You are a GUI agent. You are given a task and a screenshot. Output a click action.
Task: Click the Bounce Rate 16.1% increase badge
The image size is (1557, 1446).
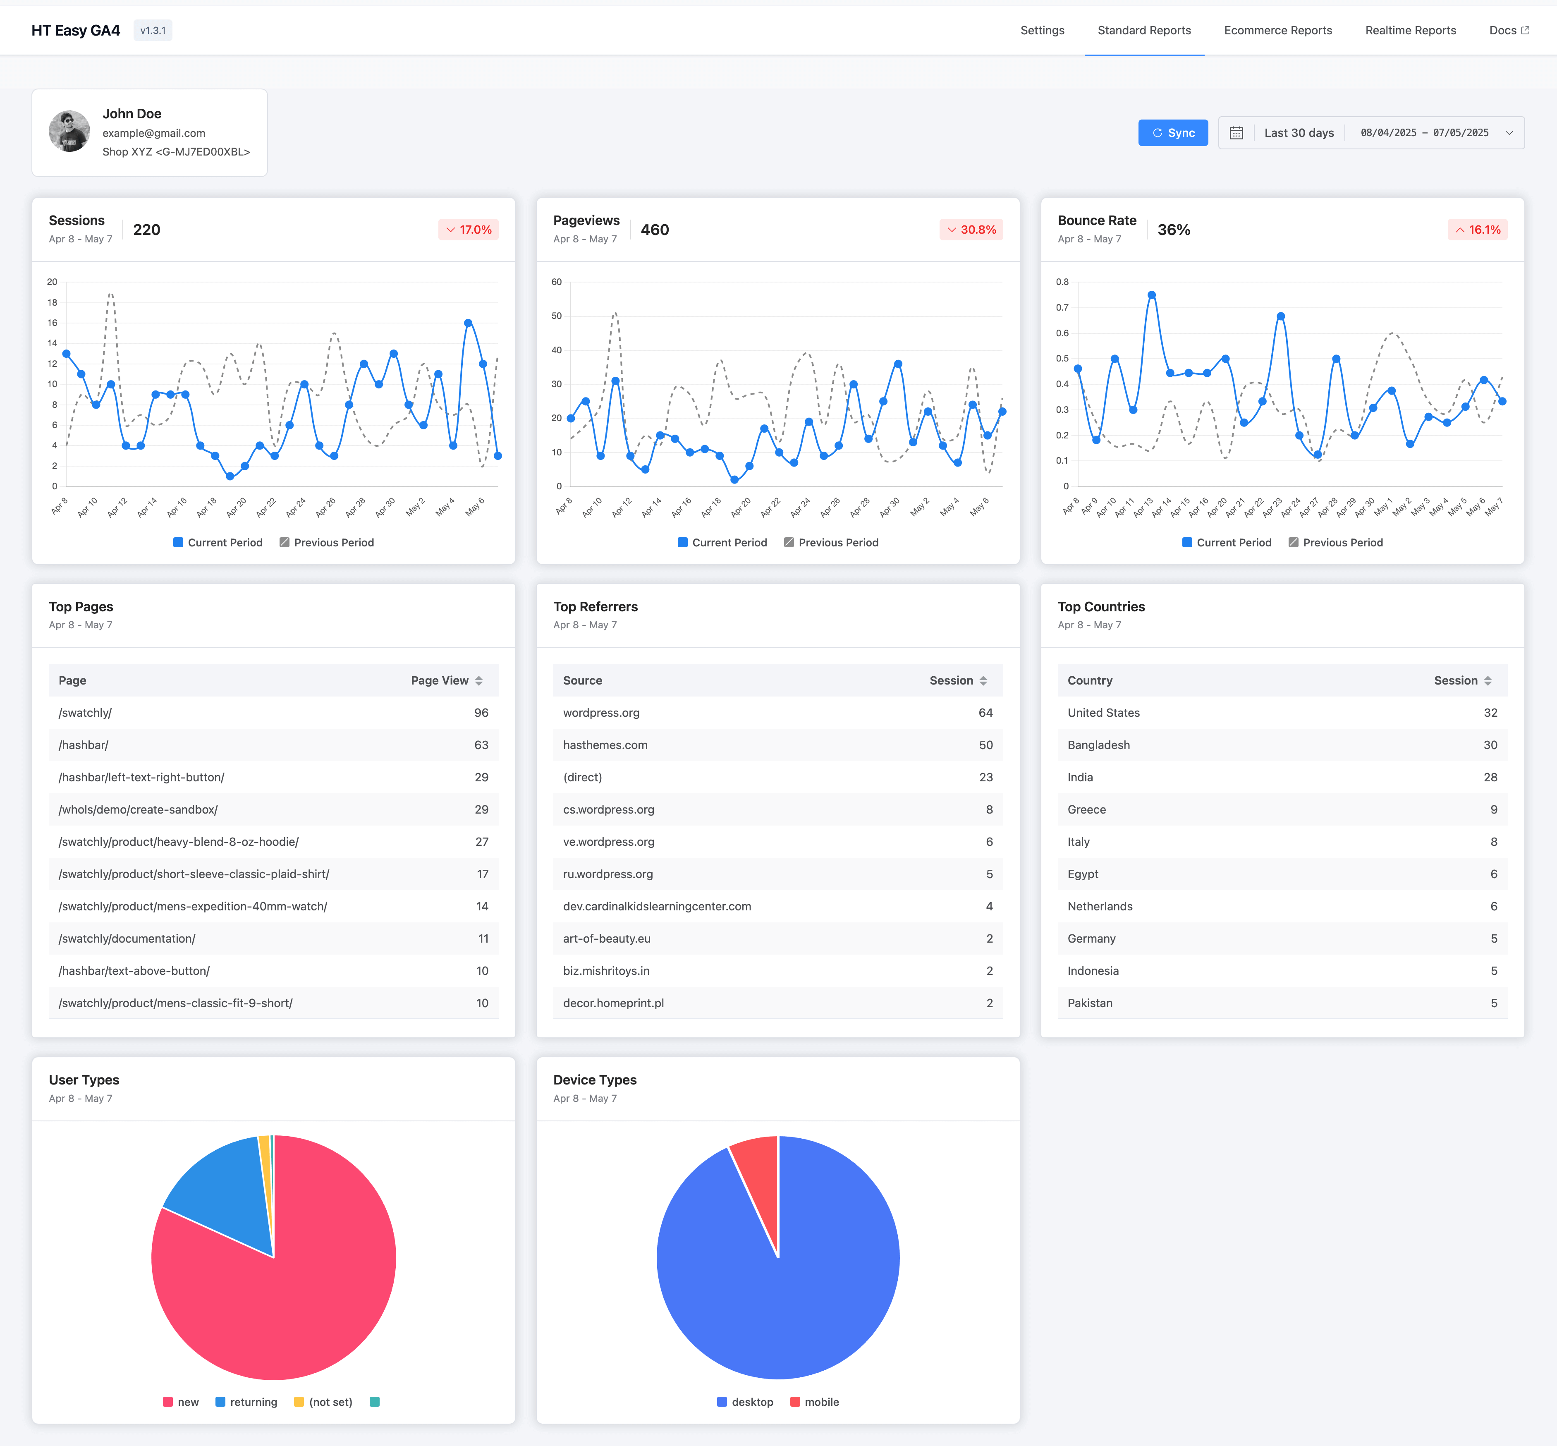click(x=1477, y=229)
